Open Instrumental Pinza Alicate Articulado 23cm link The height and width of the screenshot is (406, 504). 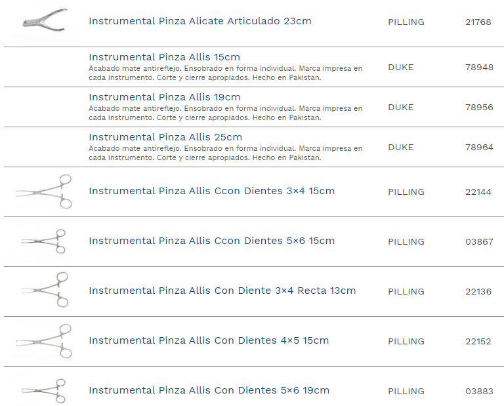coord(200,21)
